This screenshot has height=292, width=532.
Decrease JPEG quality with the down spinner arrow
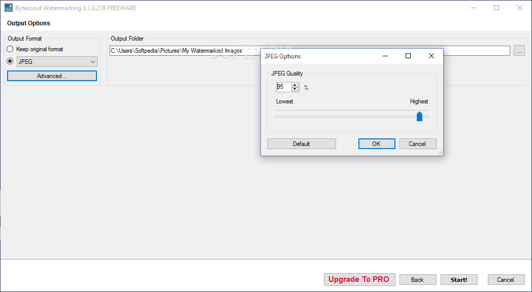(x=295, y=89)
